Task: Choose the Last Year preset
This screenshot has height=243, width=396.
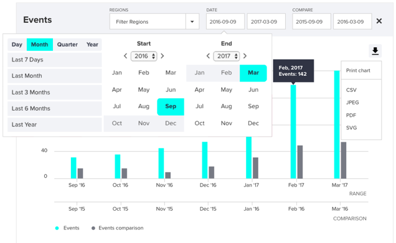Action: coord(55,124)
